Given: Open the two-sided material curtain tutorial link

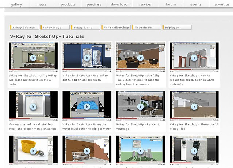Looking at the screenshot, I should pyautogui.click(x=33, y=80).
